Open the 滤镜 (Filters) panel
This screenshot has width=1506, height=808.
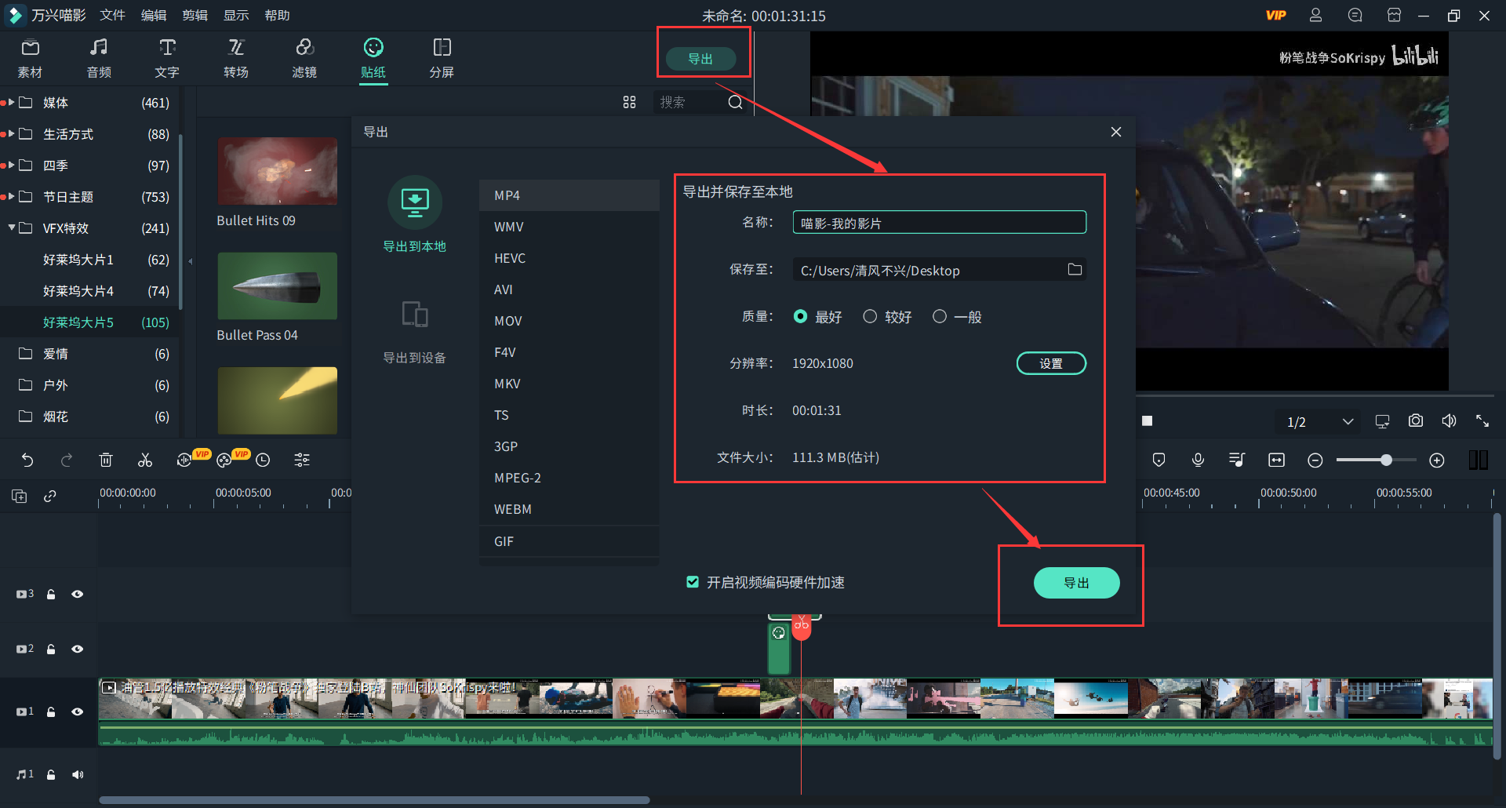click(304, 57)
